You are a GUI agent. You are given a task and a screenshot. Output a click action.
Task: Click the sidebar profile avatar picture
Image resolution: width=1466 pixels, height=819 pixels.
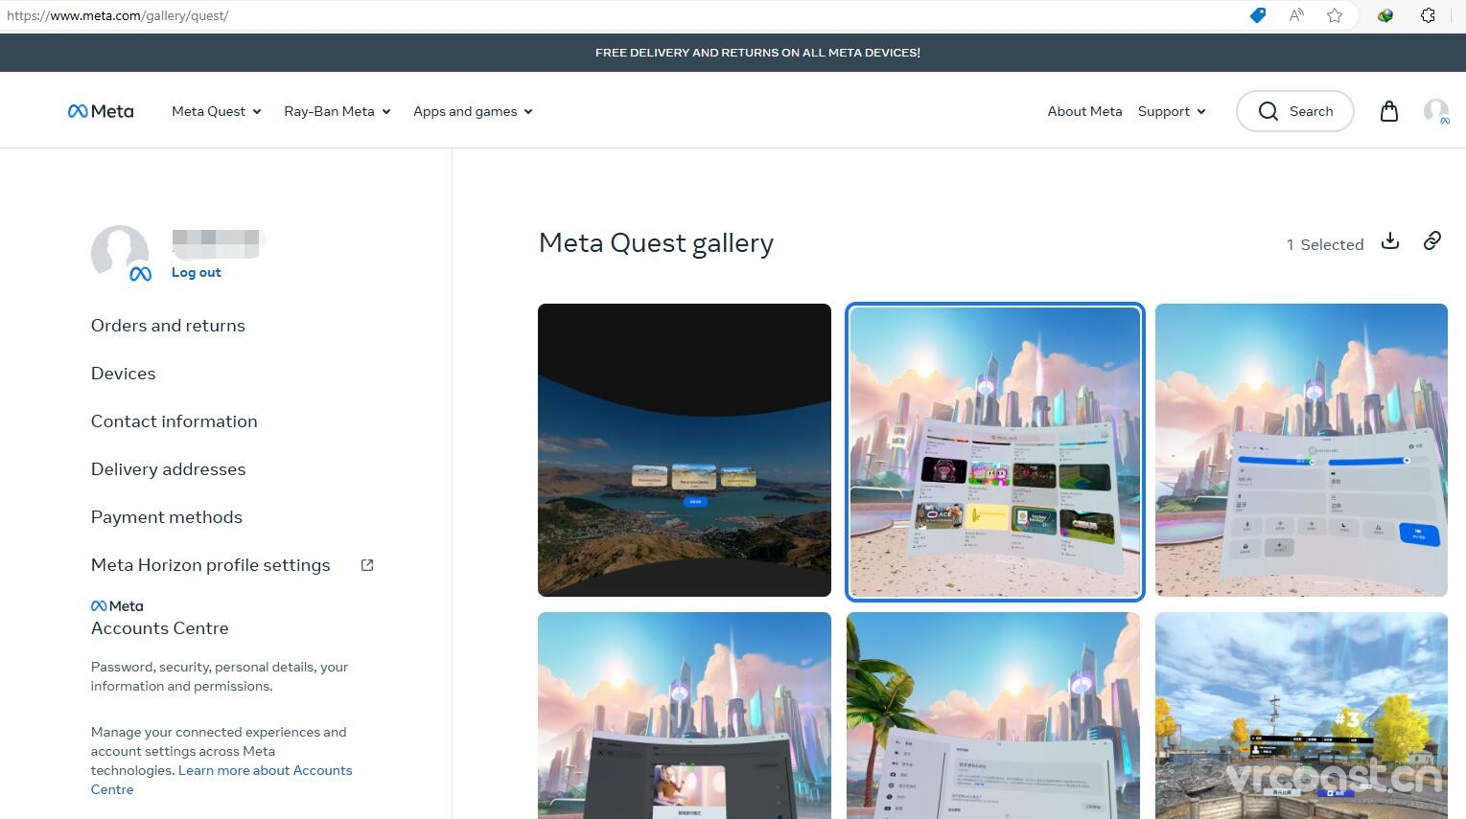(120, 254)
